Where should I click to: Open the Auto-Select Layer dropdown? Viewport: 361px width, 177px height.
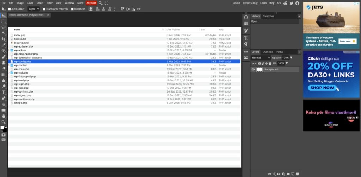click(33, 9)
